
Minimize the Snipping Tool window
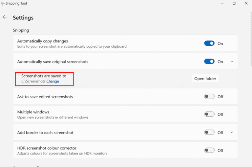click(222, 3)
